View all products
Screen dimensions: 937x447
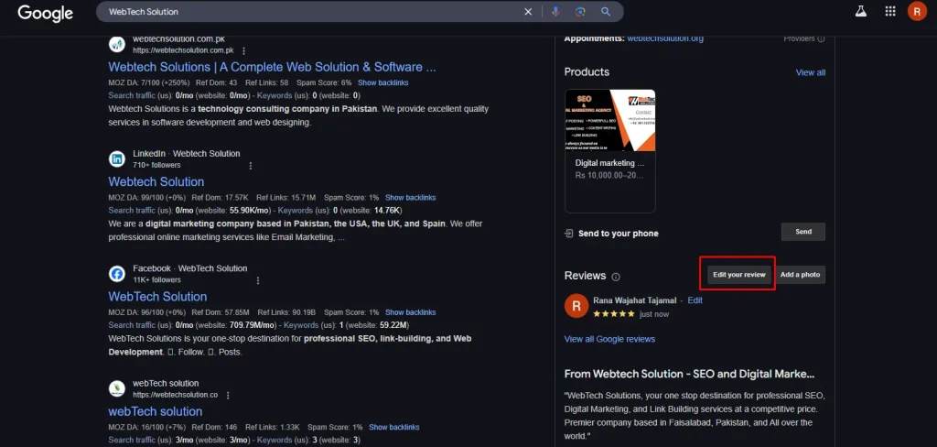[x=811, y=72]
